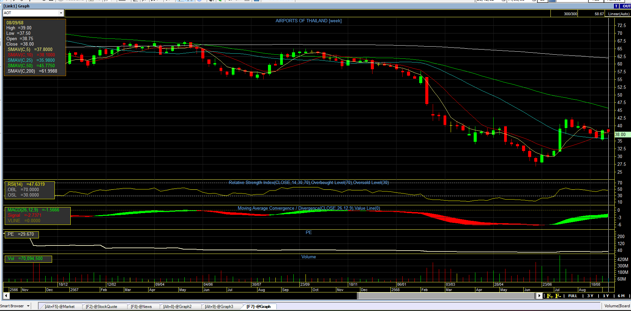The width and height of the screenshot is (631, 311).
Task: Grab the dotted toolbar grip beside F+
Action: [x=544, y=296]
